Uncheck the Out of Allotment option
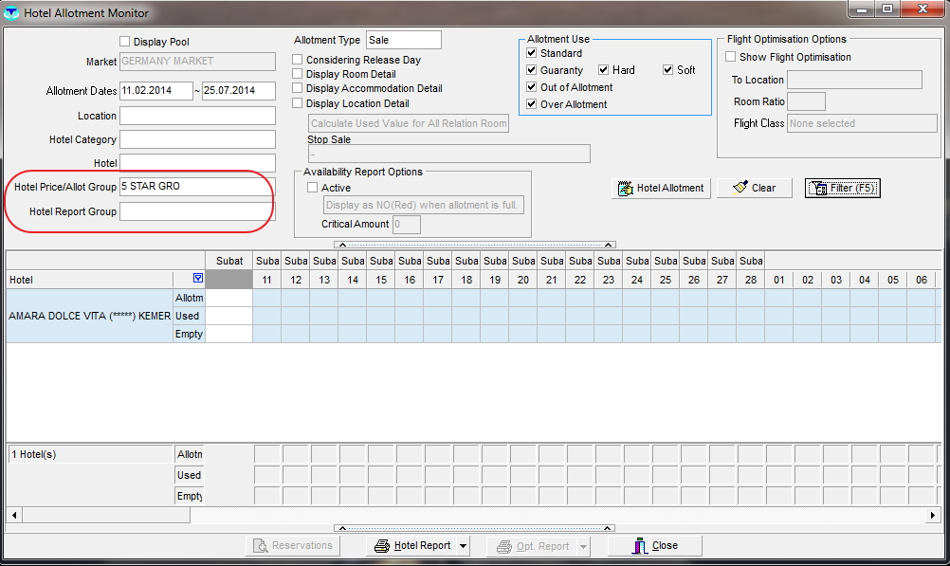950x566 pixels. click(532, 87)
